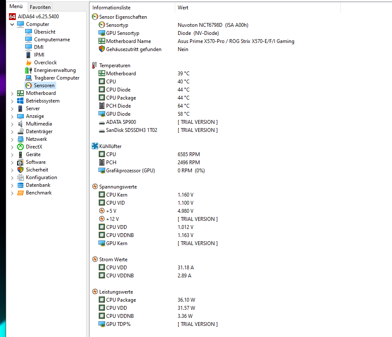
Task: Select the Datenbank database icon
Action: point(20,185)
